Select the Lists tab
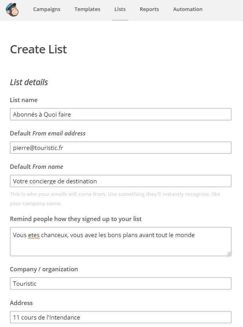 point(120,9)
